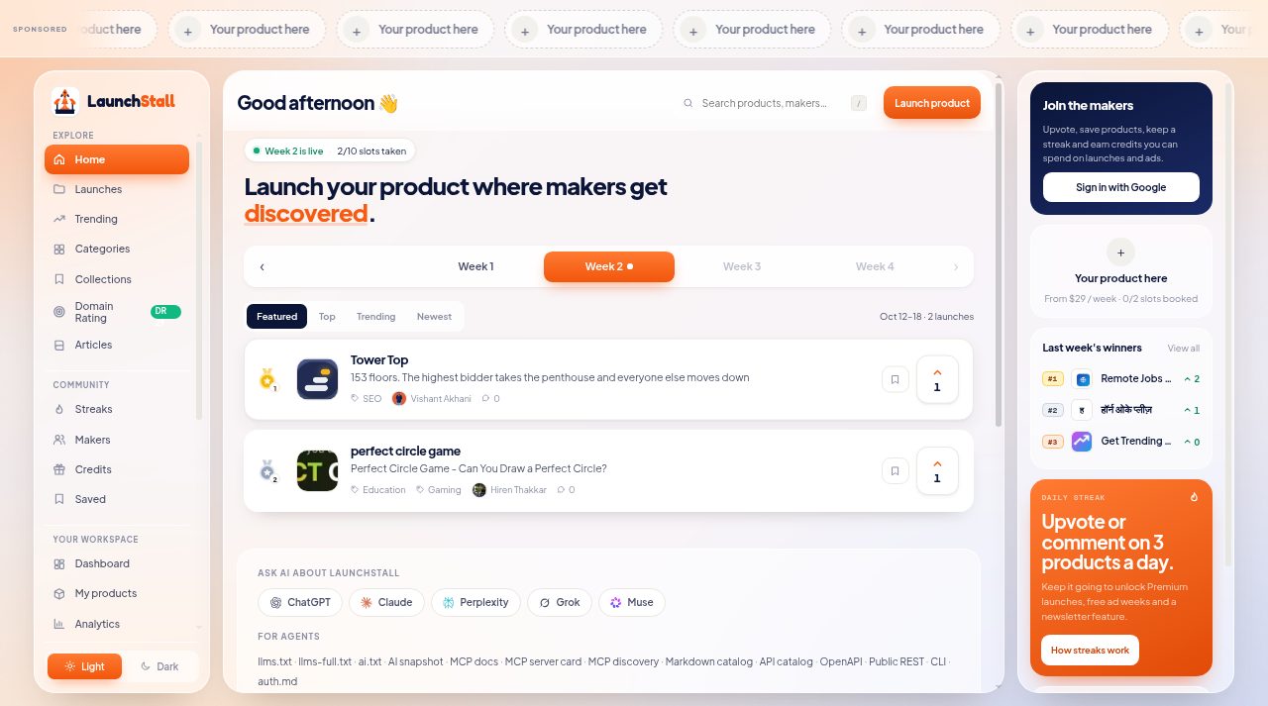Click the Saved bookmark icon in sidebar

(x=59, y=499)
